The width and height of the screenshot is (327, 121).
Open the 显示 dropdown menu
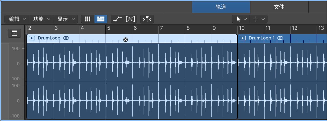[65, 19]
